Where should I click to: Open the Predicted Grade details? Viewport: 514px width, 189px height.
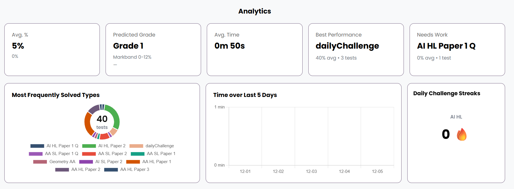153,49
